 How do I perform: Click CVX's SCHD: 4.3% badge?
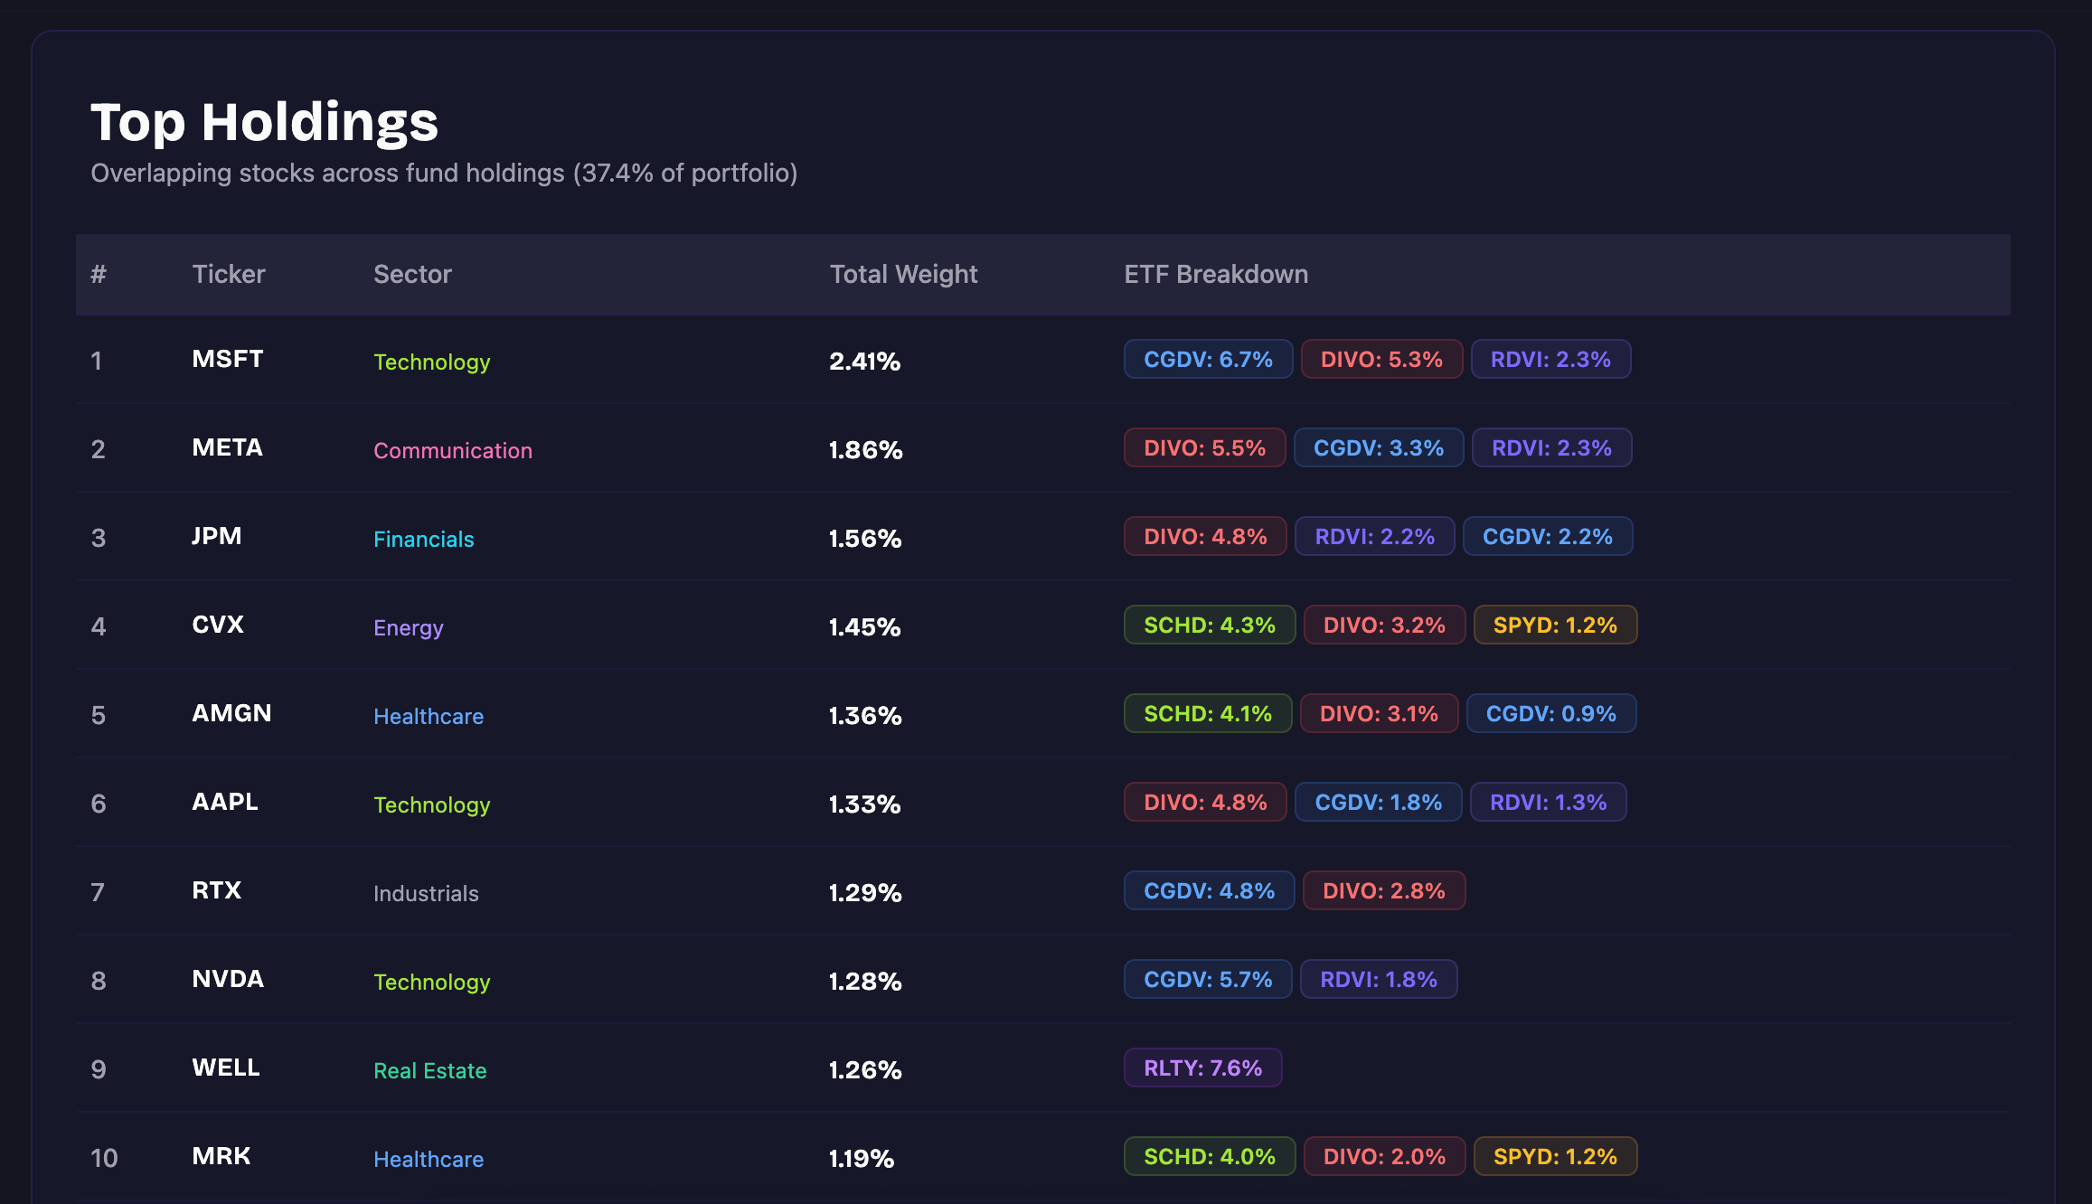(1209, 625)
